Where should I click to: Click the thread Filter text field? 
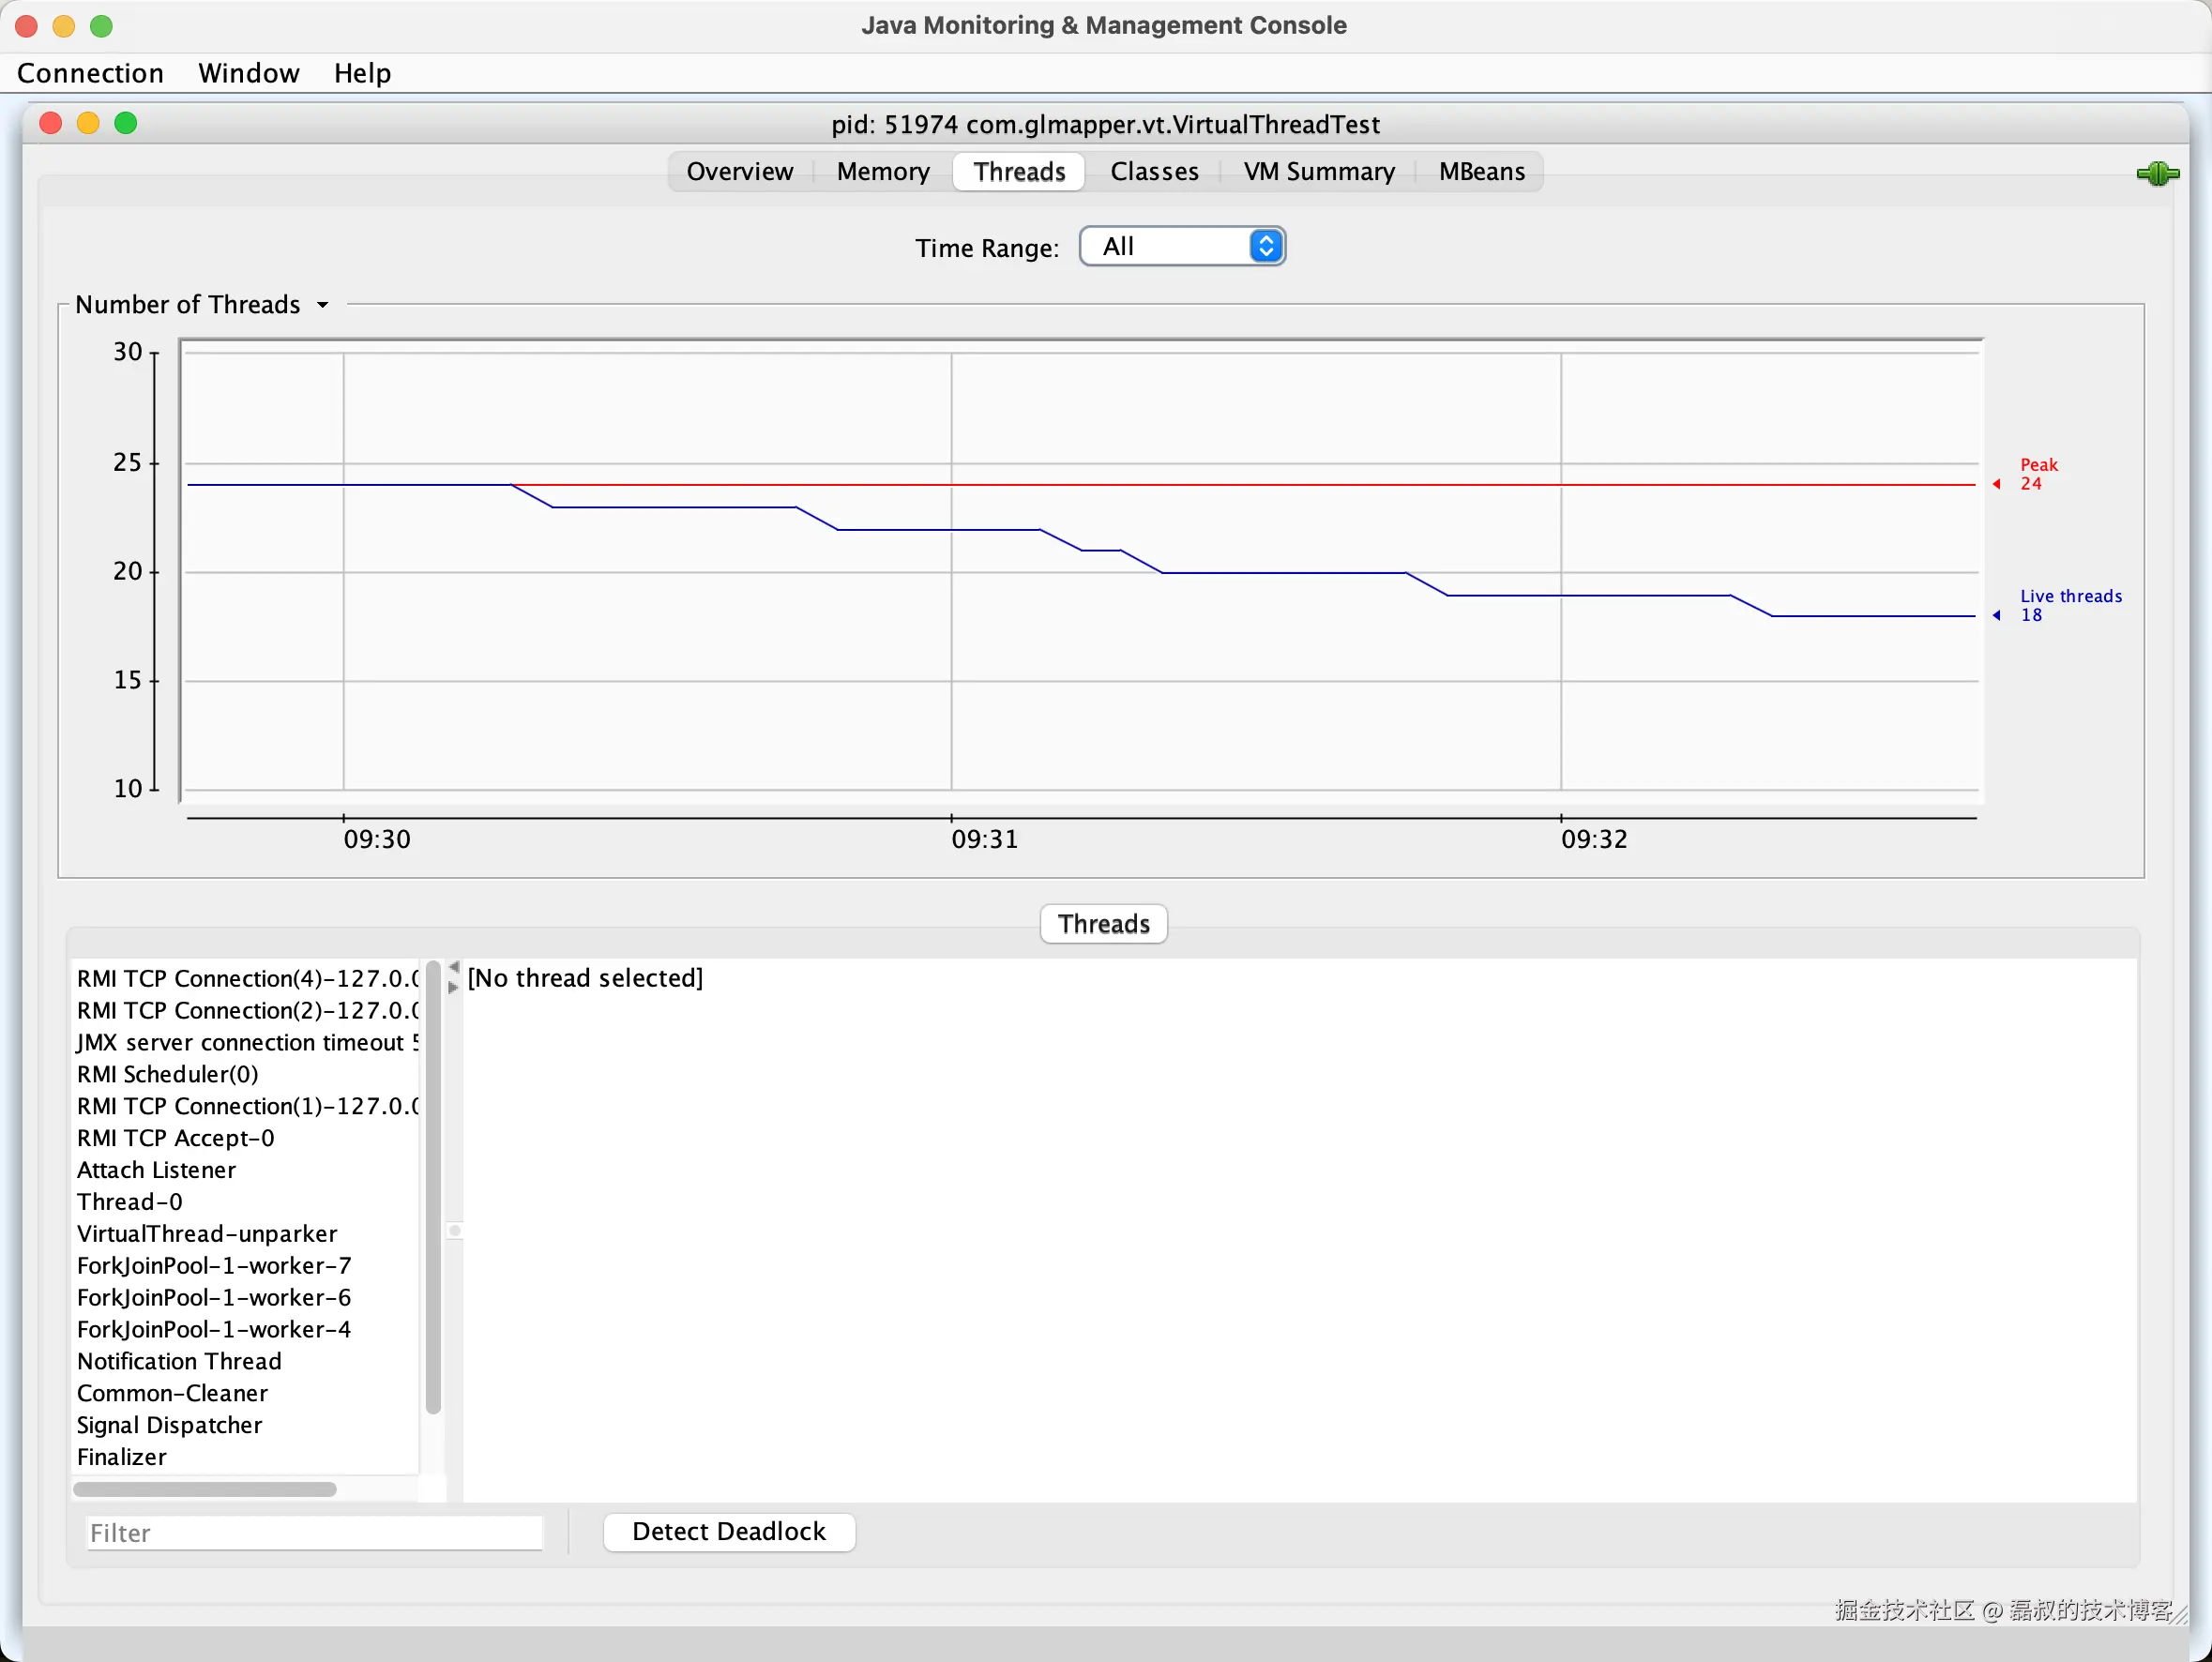(x=314, y=1532)
